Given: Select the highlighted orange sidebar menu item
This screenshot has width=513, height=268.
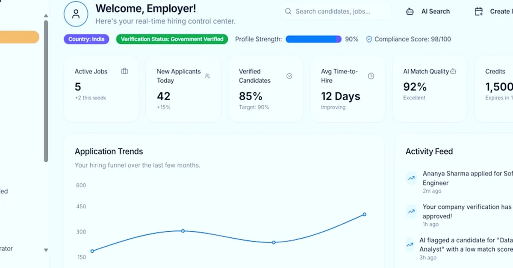Looking at the screenshot, I should pyautogui.click(x=19, y=37).
